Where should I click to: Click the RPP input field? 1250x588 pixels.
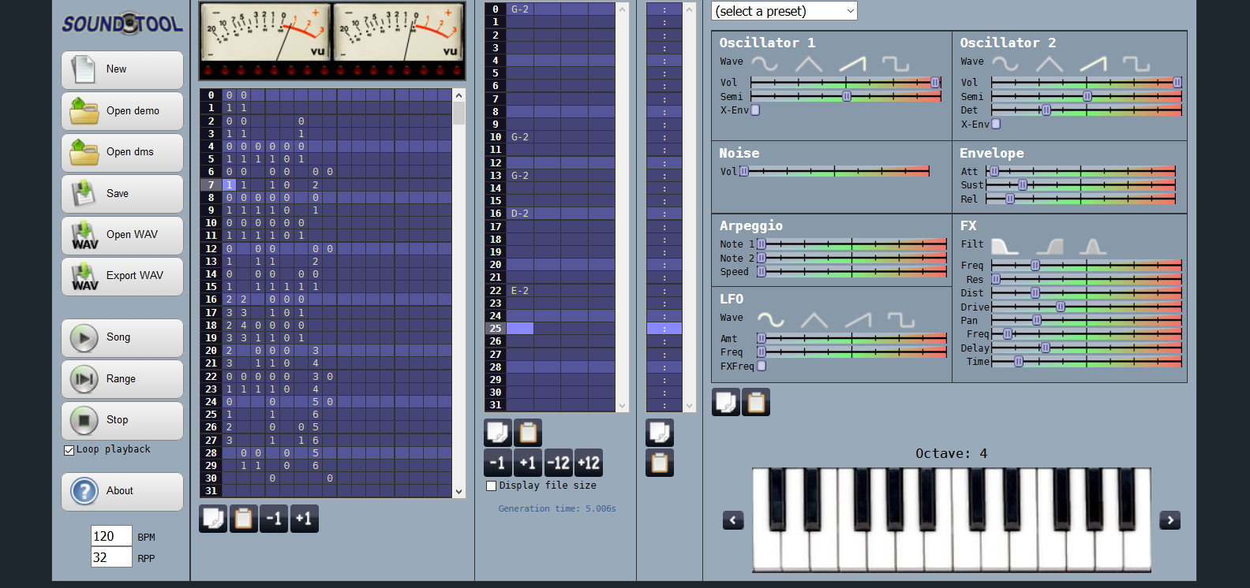111,557
